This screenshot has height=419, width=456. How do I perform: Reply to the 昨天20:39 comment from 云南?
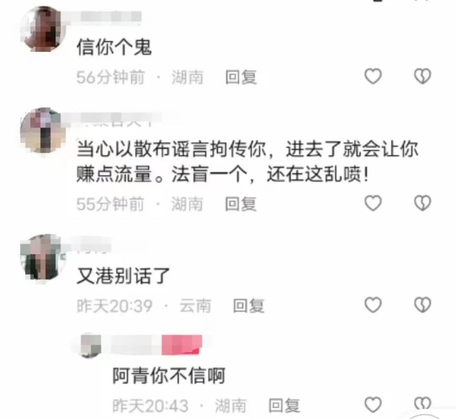[x=249, y=306]
